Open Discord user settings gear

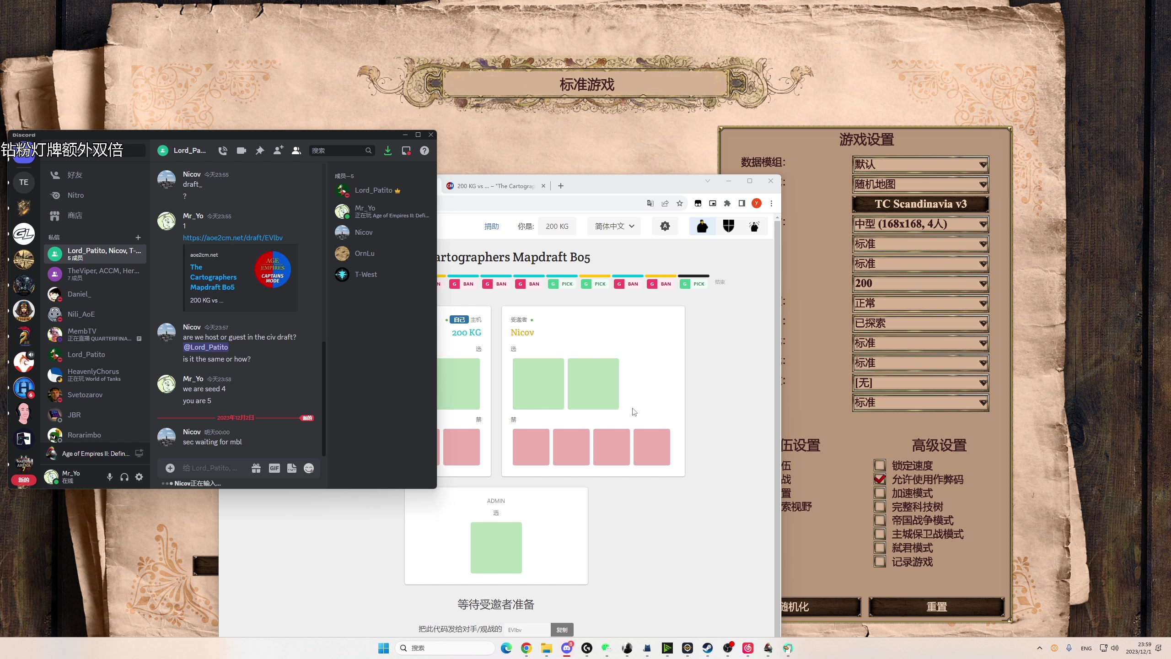(x=139, y=477)
